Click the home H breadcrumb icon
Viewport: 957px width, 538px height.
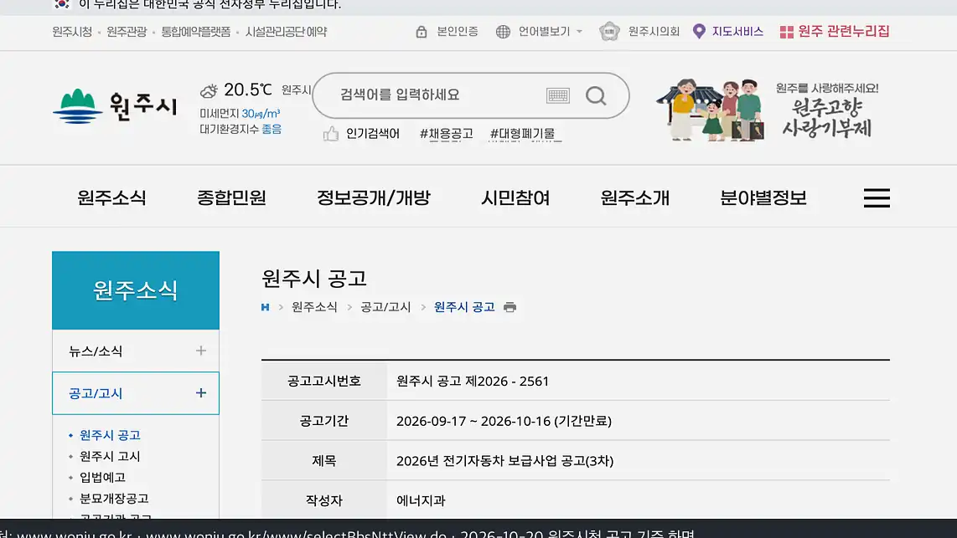click(x=265, y=307)
